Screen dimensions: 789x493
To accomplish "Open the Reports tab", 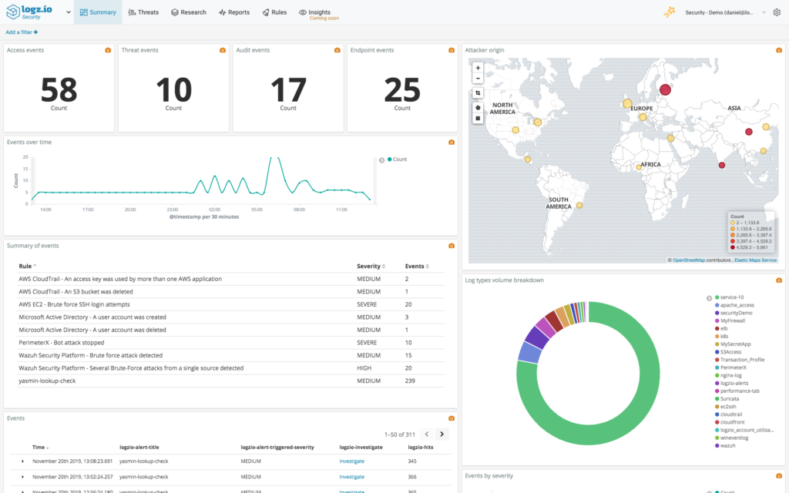I will tap(234, 12).
